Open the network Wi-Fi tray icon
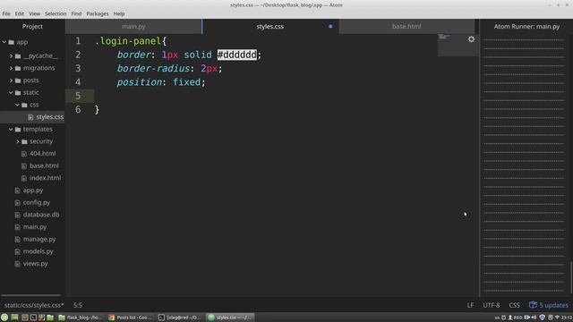The width and height of the screenshot is (573, 322). (557, 318)
